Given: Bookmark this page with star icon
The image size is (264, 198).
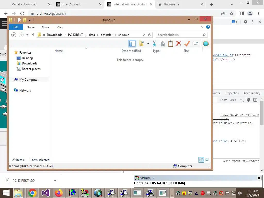Looking at the screenshot, I should [232, 13].
